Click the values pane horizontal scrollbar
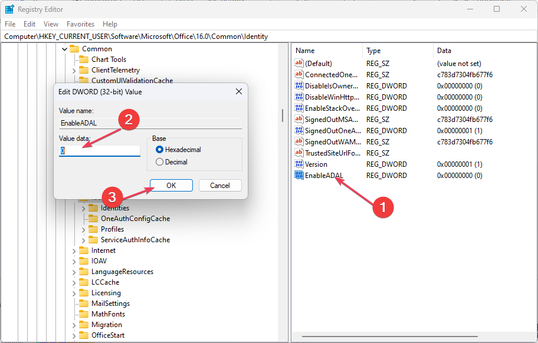 coord(390,336)
